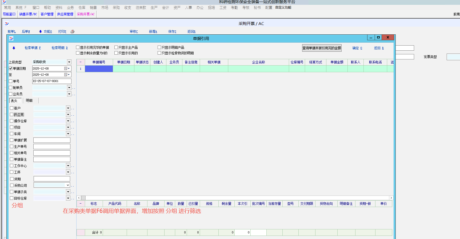Open the 仓库 menu in the menu bar

[82, 8]
